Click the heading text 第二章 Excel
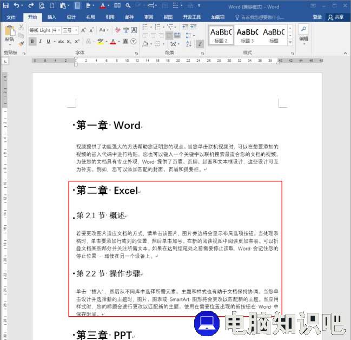351x340 pixels. (x=107, y=191)
